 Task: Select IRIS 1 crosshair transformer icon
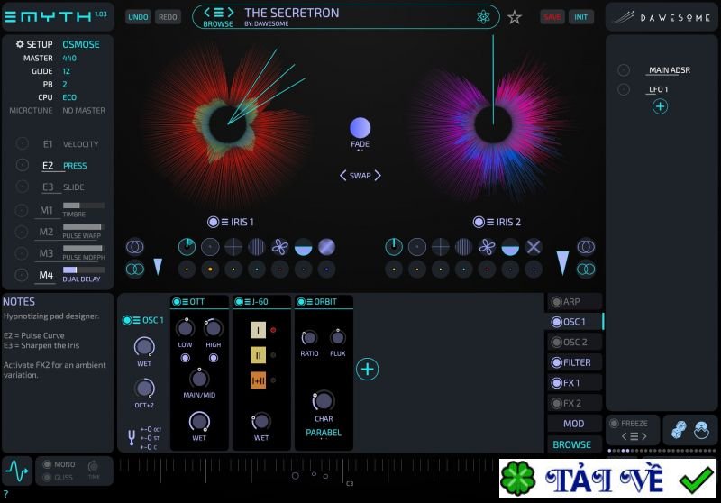[x=233, y=247]
